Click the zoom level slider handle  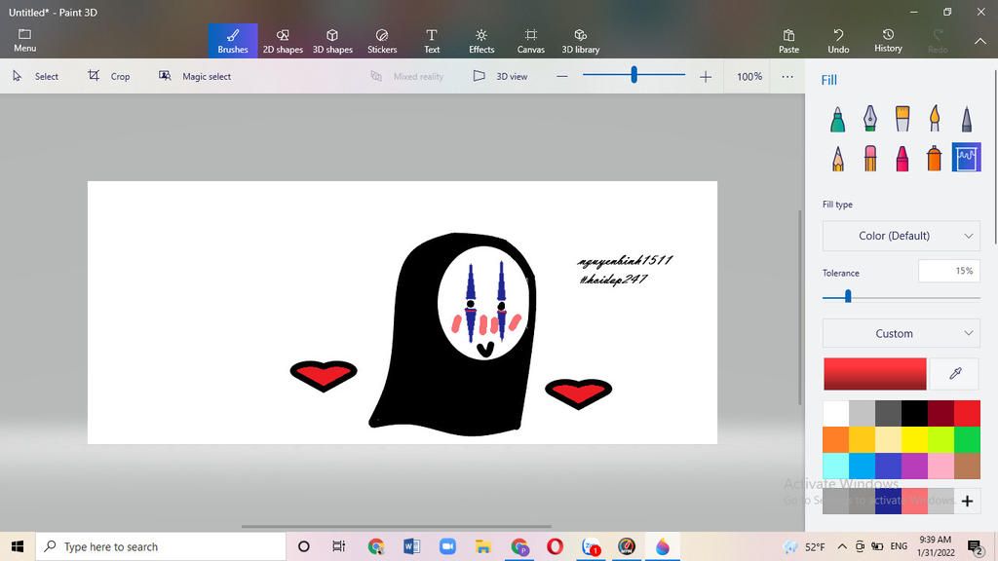click(x=633, y=76)
